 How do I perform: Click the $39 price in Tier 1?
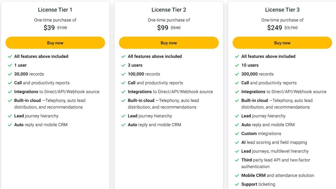tap(49, 28)
